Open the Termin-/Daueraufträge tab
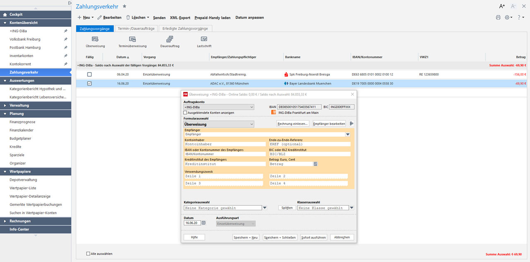Viewport: 530px width, 262px height. pos(136,29)
